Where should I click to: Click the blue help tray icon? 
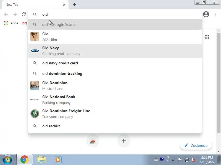pyautogui.click(x=162, y=159)
